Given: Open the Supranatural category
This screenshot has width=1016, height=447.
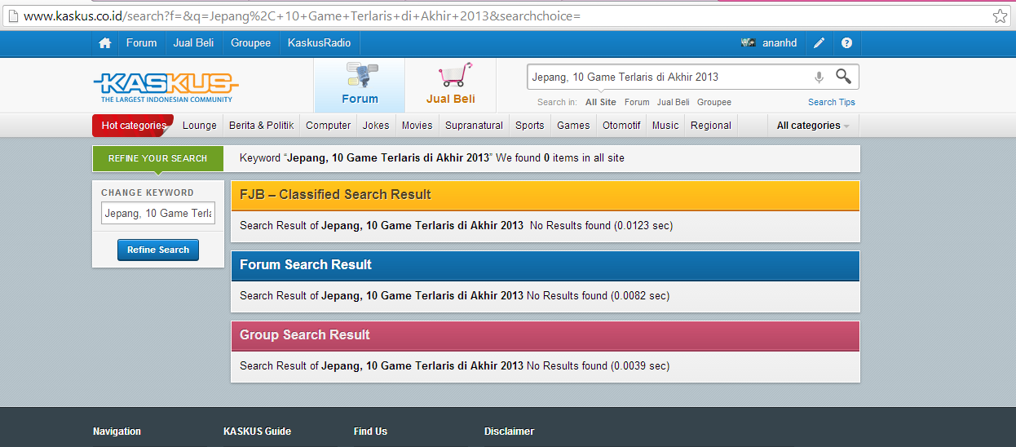Looking at the screenshot, I should point(474,126).
